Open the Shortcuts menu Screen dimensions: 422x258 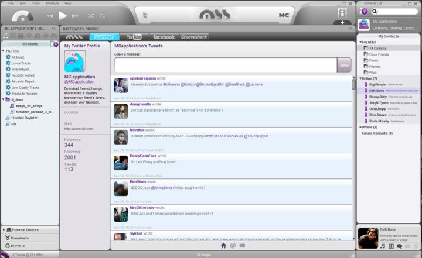(x=52, y=4)
